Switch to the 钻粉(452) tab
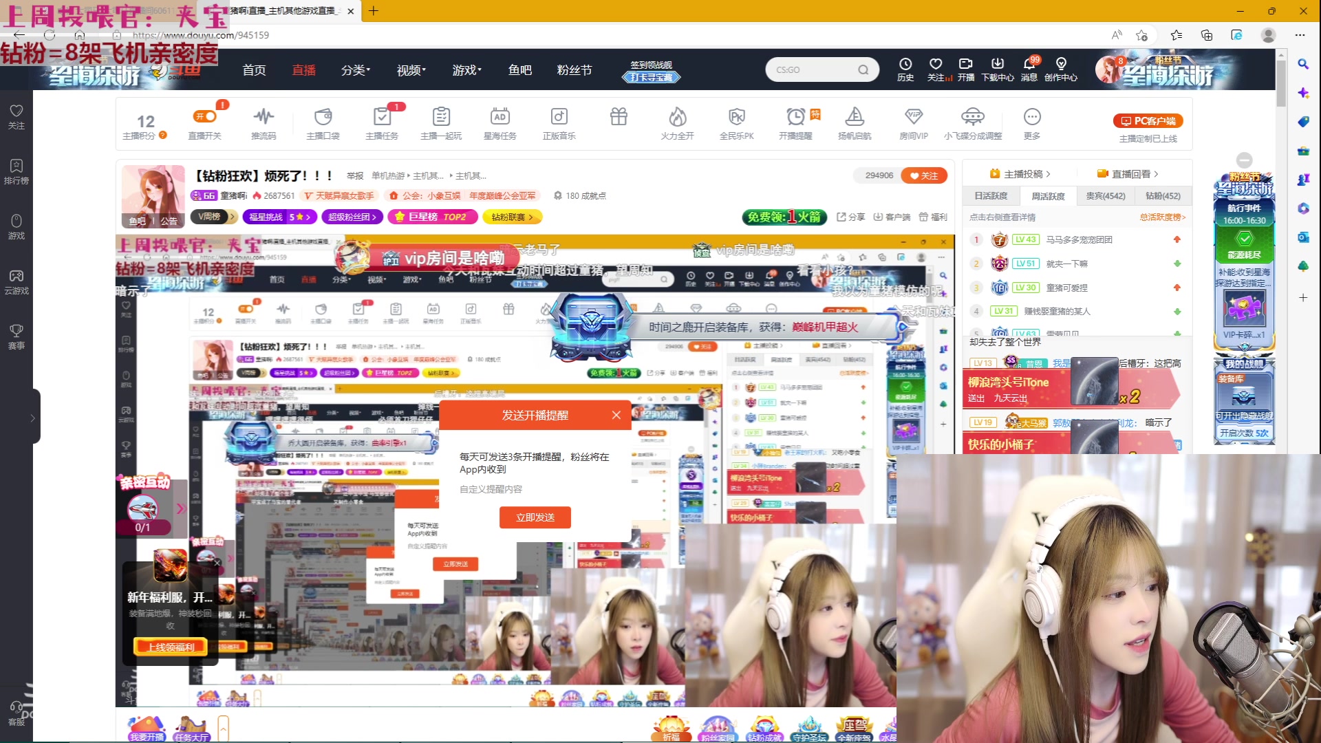The height and width of the screenshot is (743, 1321). (x=1161, y=196)
